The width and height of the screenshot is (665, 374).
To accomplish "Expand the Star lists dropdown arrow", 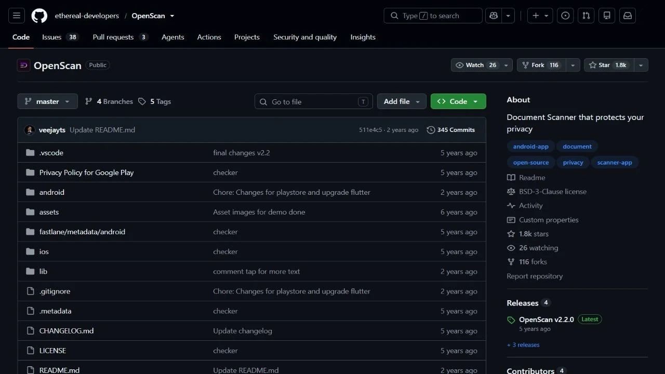I will (641, 65).
